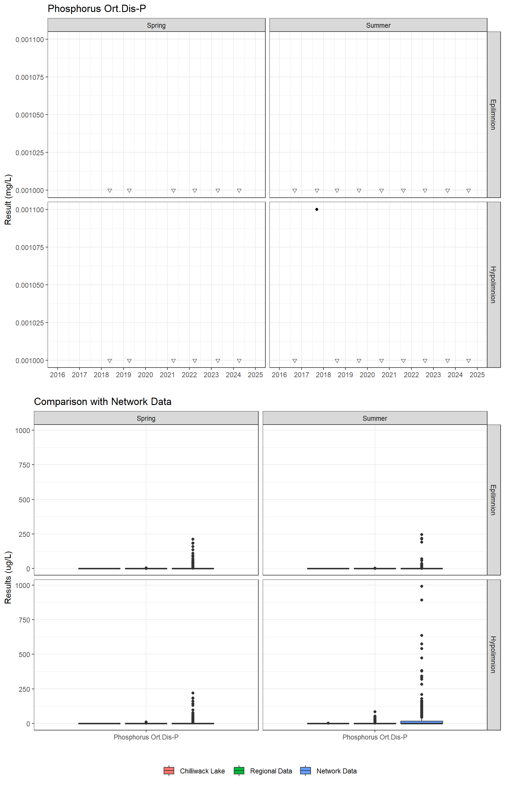This screenshot has width=505, height=786.
Task: Click first triangle marker in Spring Epilimnion panel
Action: tap(110, 191)
